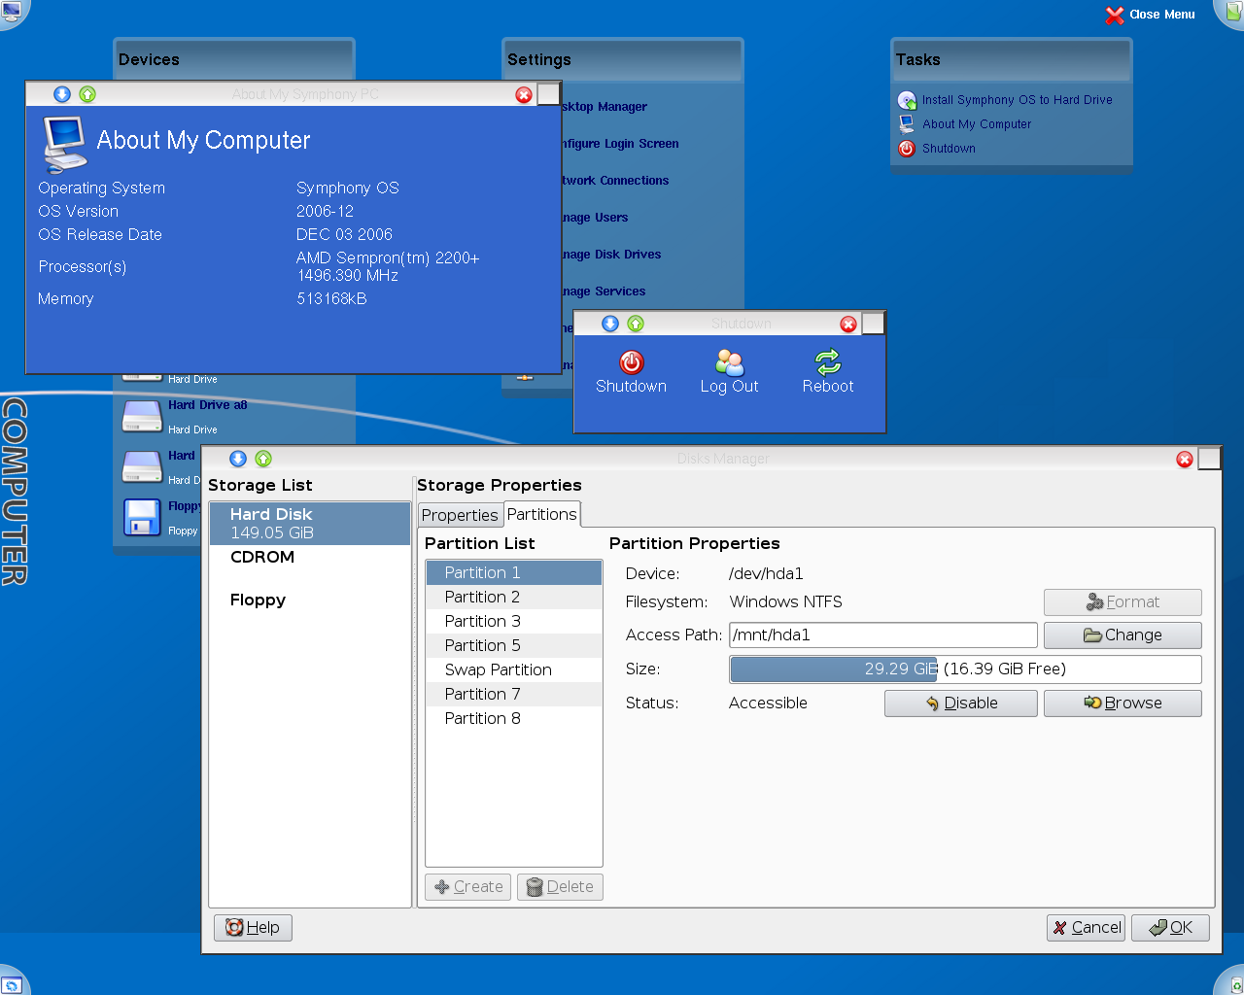Click green up-arrow icon in About window titlebar

[x=87, y=94]
